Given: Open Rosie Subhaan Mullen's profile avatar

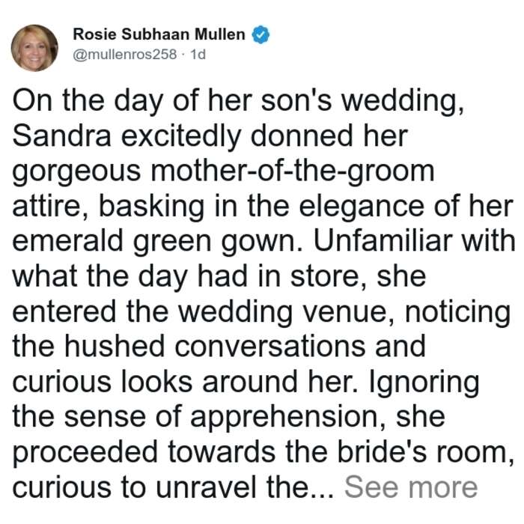Looking at the screenshot, I should click(x=34, y=48).
